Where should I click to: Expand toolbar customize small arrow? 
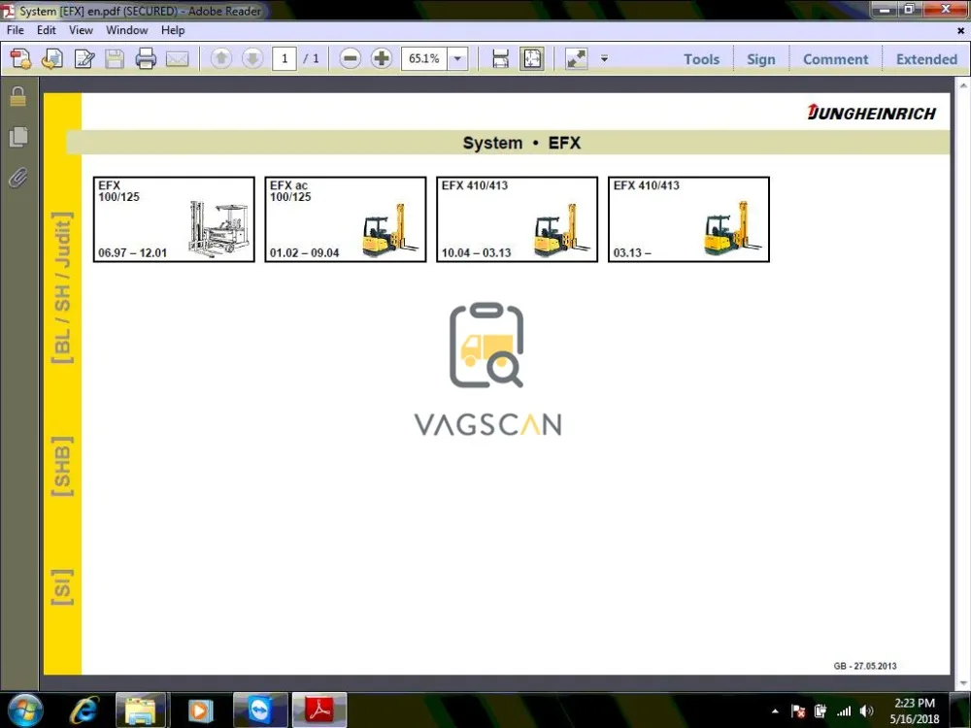pyautogui.click(x=604, y=59)
